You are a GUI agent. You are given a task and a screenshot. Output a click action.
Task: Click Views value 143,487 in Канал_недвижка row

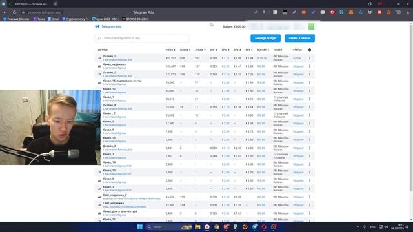pyautogui.click(x=170, y=66)
